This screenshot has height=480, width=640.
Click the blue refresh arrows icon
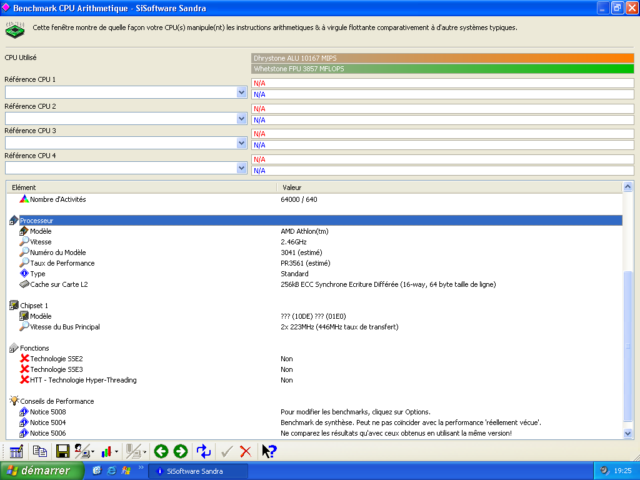coord(204,451)
